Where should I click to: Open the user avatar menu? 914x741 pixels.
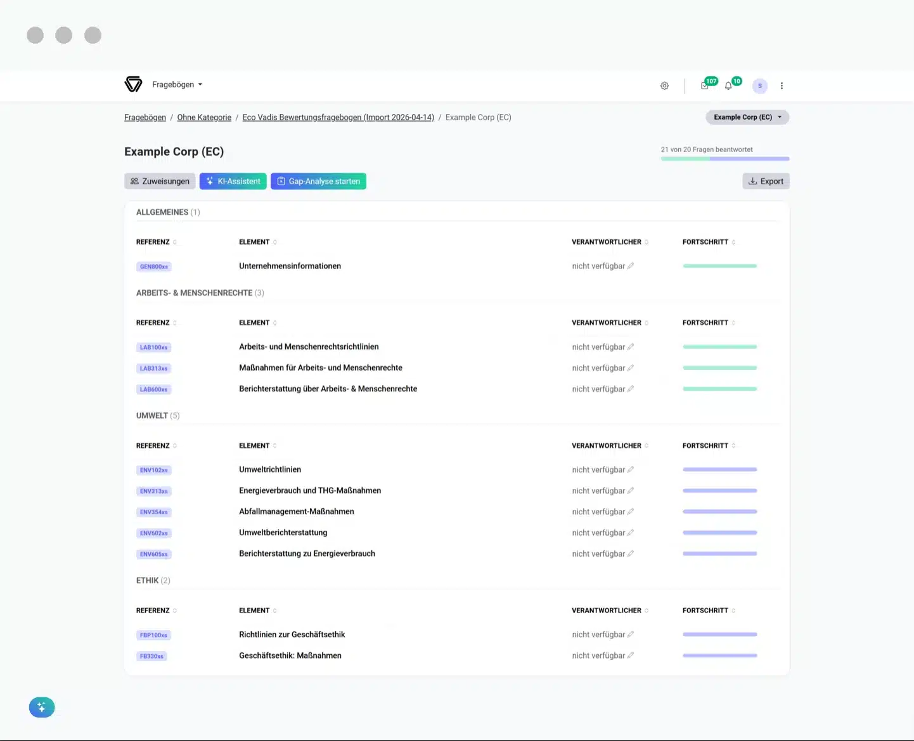coord(760,85)
